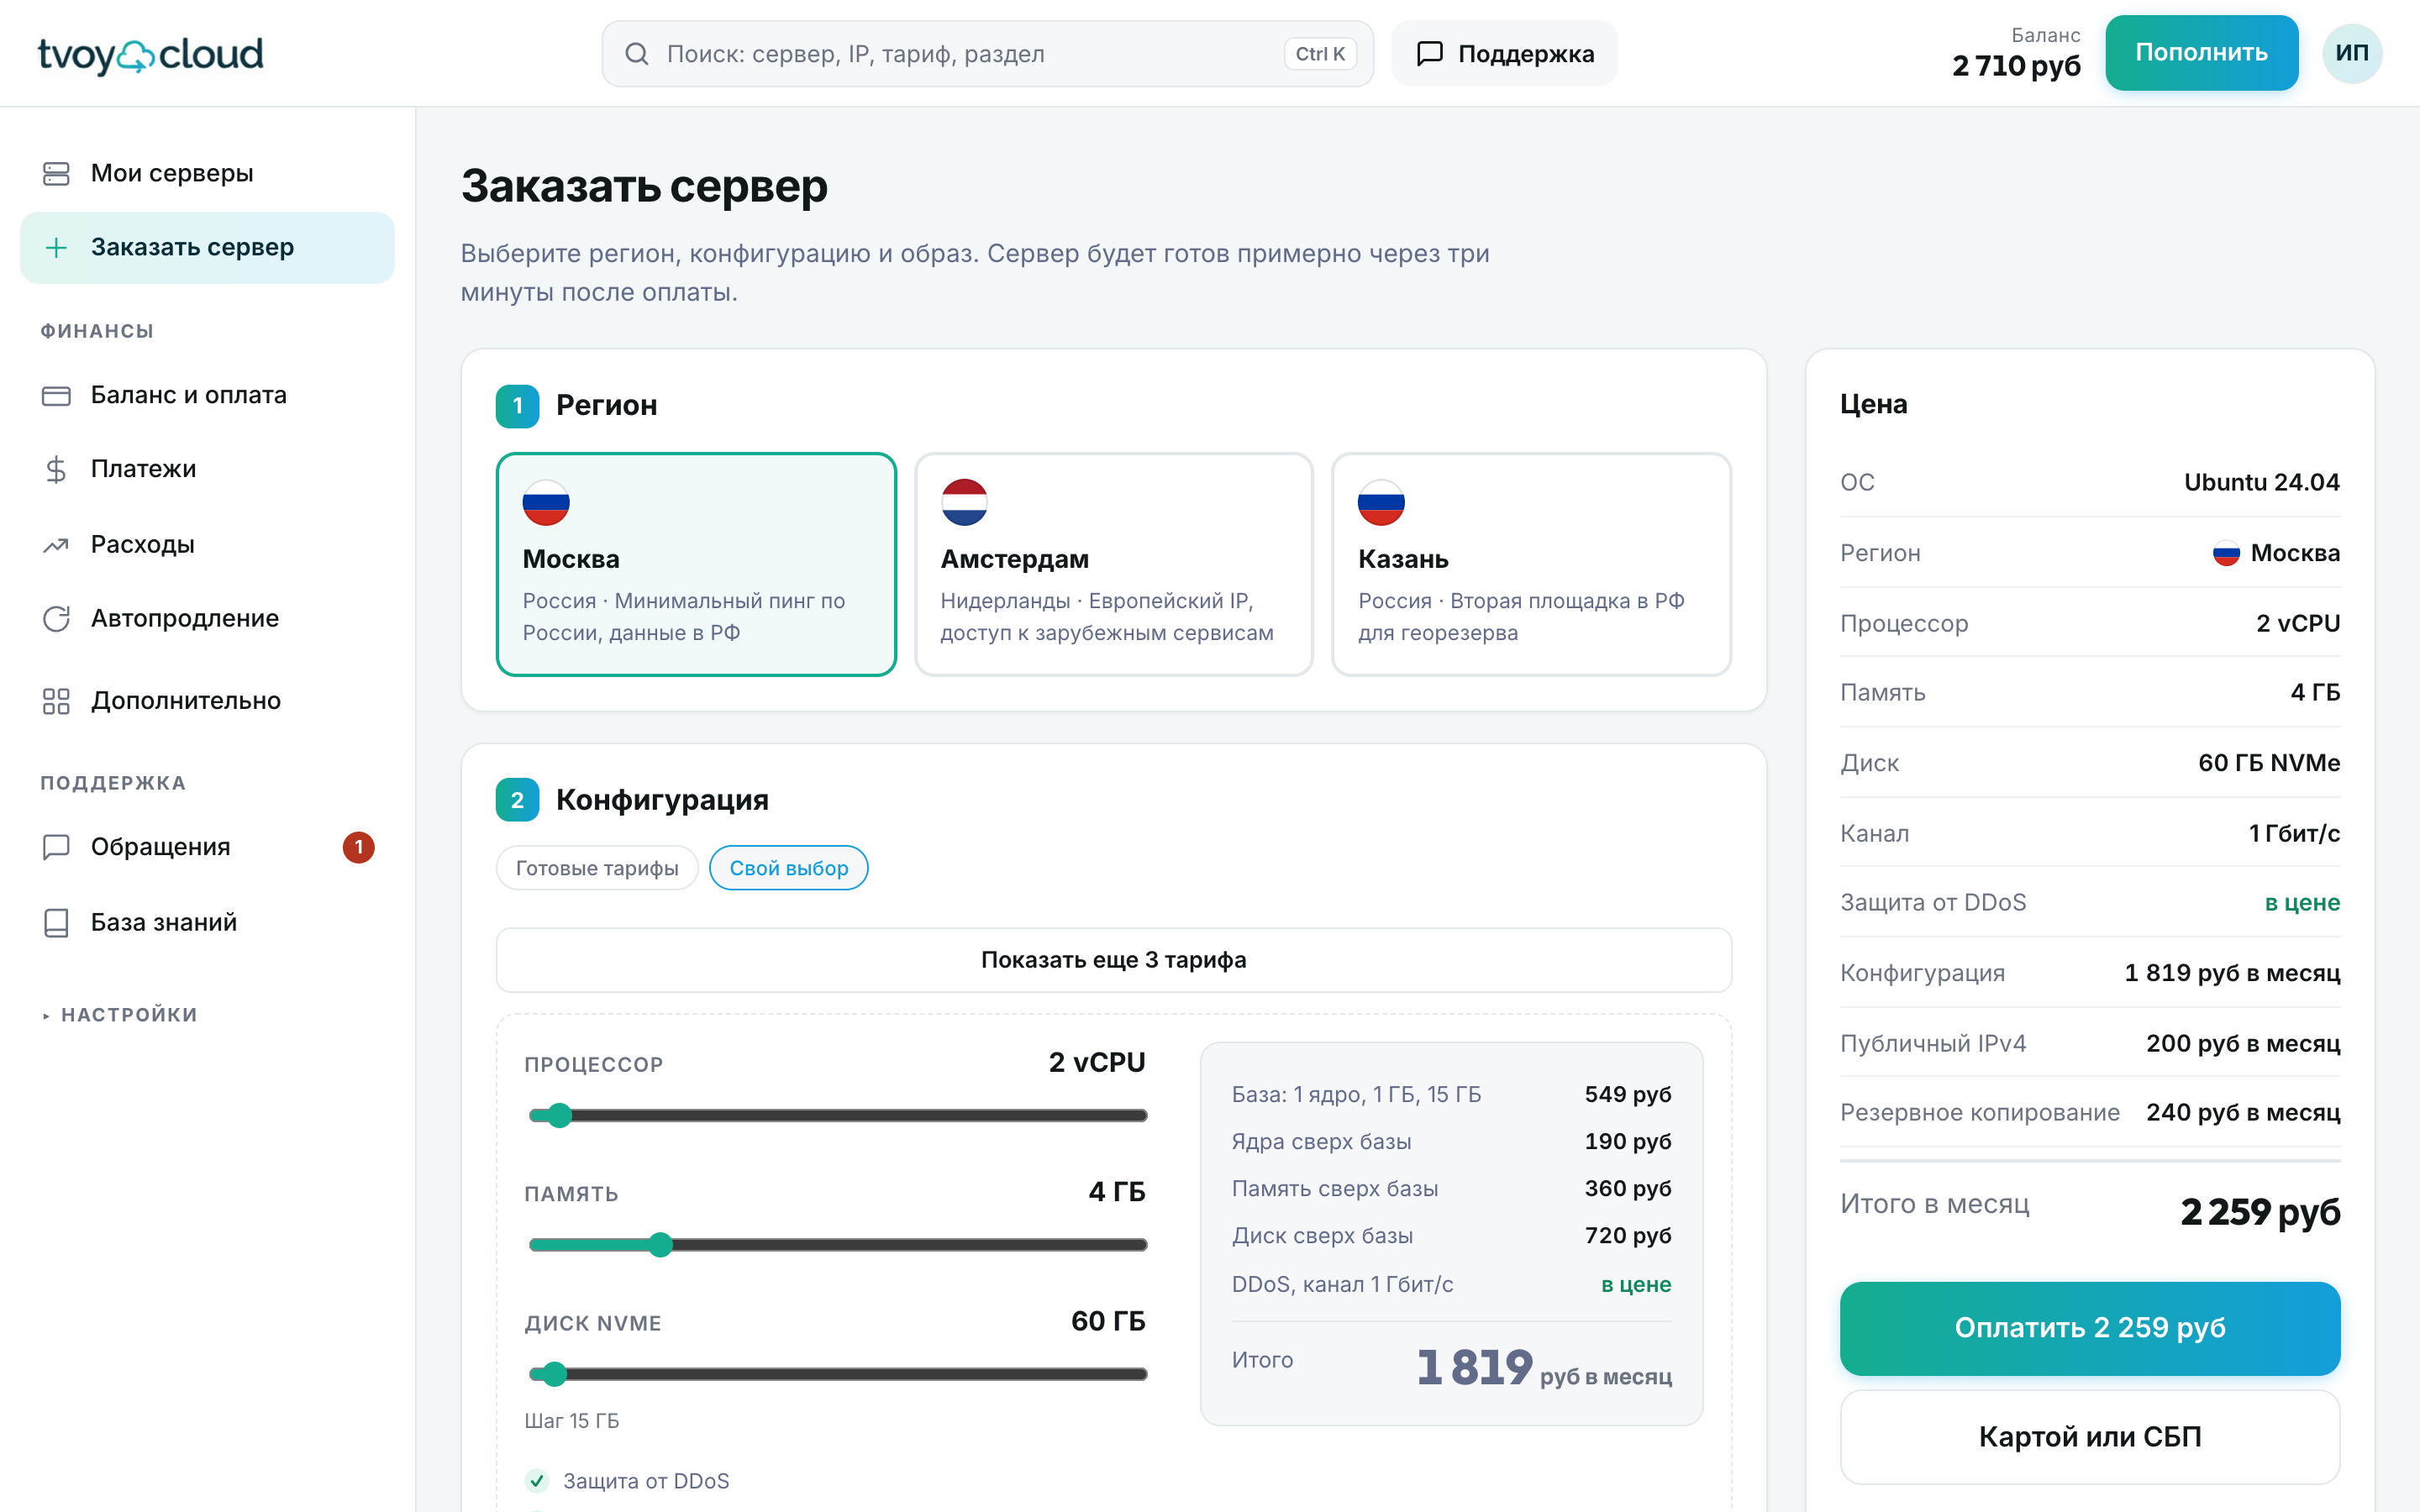The height and width of the screenshot is (1512, 2420).
Task: Click the dollar icon beside Платежи
Action: click(x=56, y=469)
